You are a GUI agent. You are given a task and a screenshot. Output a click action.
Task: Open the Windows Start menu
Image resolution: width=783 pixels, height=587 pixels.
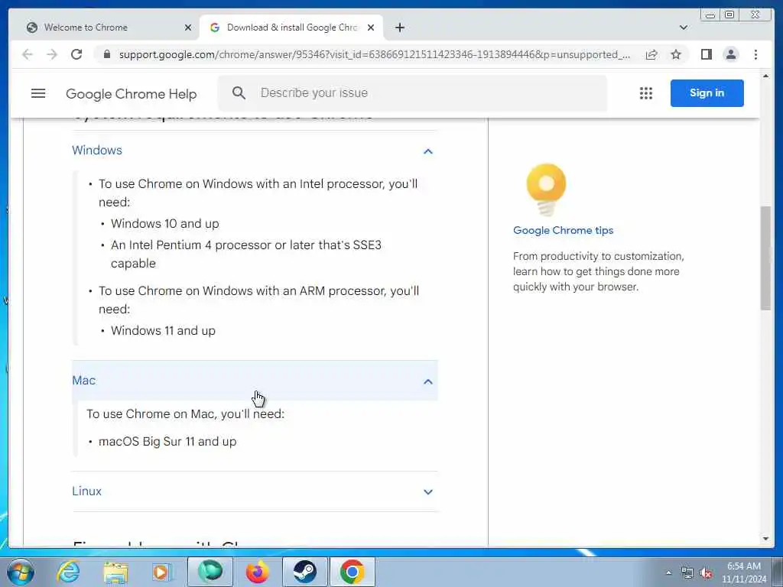(x=21, y=572)
